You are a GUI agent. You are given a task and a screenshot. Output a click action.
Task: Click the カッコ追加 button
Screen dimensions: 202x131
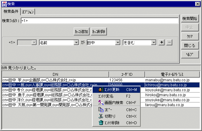[x=81, y=31]
